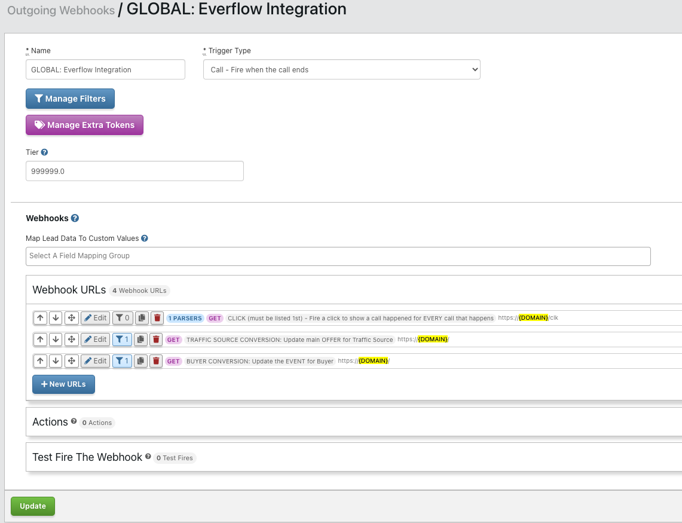Open filters for TRAFFIC SOURCE CONVERSION row
This screenshot has width=682, height=523.
[x=122, y=340]
